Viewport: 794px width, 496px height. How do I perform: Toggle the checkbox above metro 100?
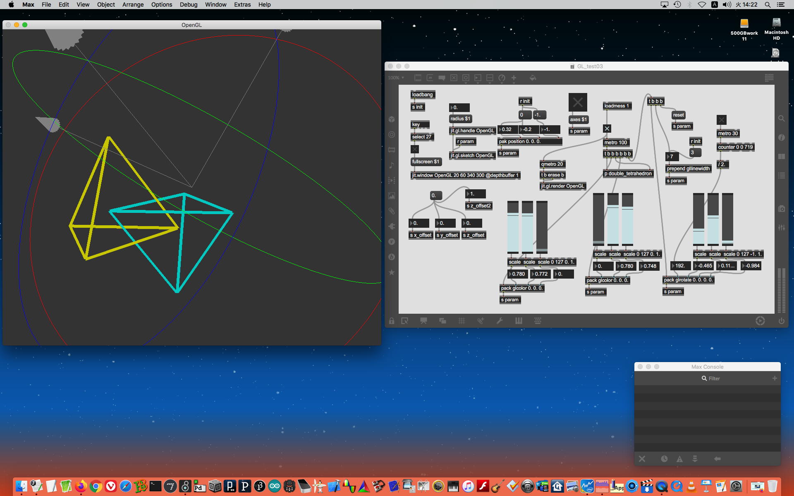pos(607,129)
